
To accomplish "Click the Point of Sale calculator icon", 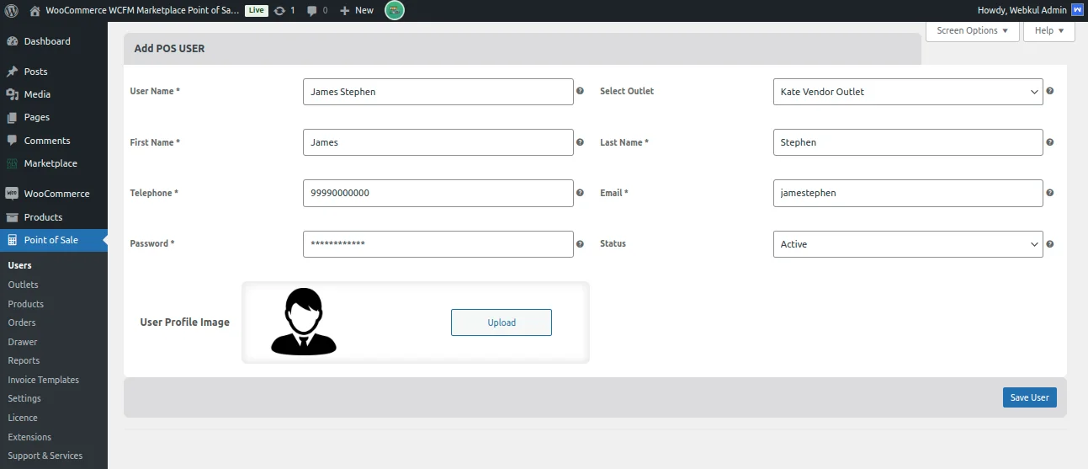I will point(12,240).
